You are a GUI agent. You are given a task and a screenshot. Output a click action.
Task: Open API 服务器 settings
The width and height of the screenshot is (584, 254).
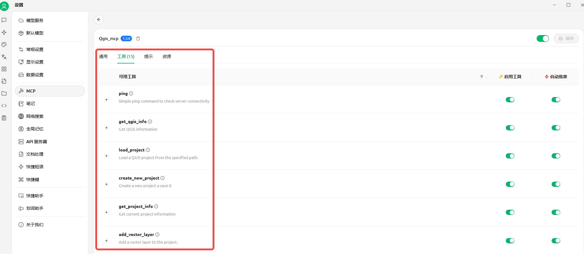pos(50,142)
